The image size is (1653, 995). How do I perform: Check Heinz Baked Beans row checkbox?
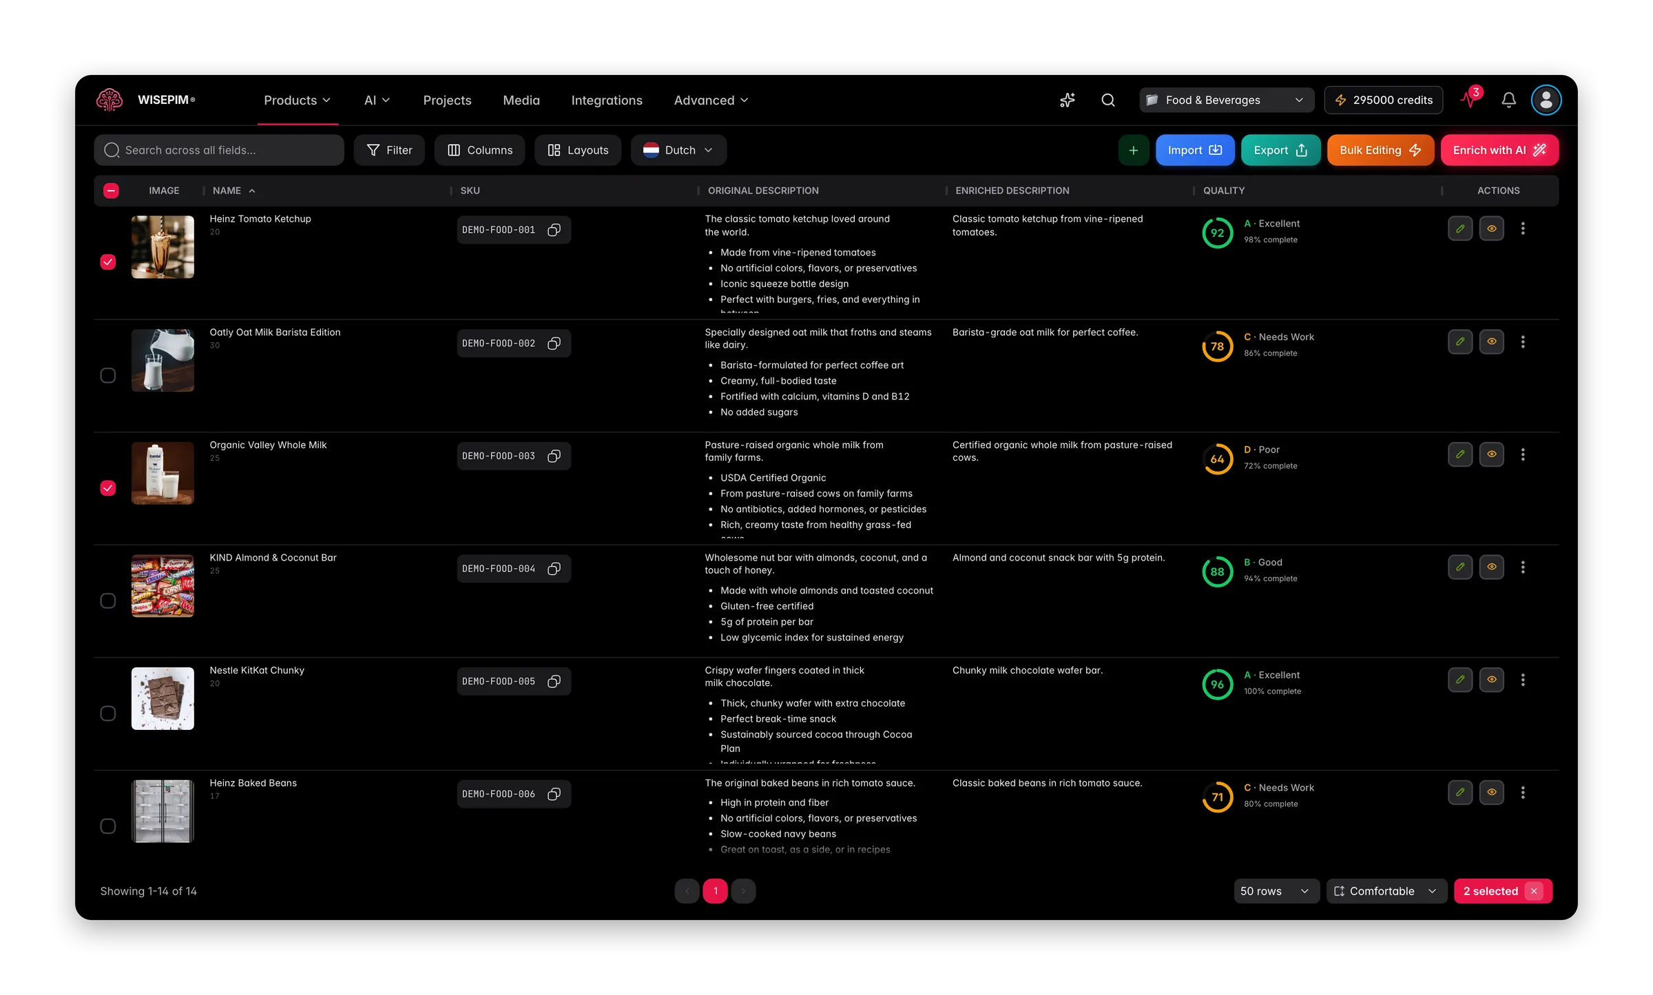pos(108,826)
